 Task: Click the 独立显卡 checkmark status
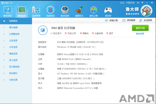click(56, 33)
